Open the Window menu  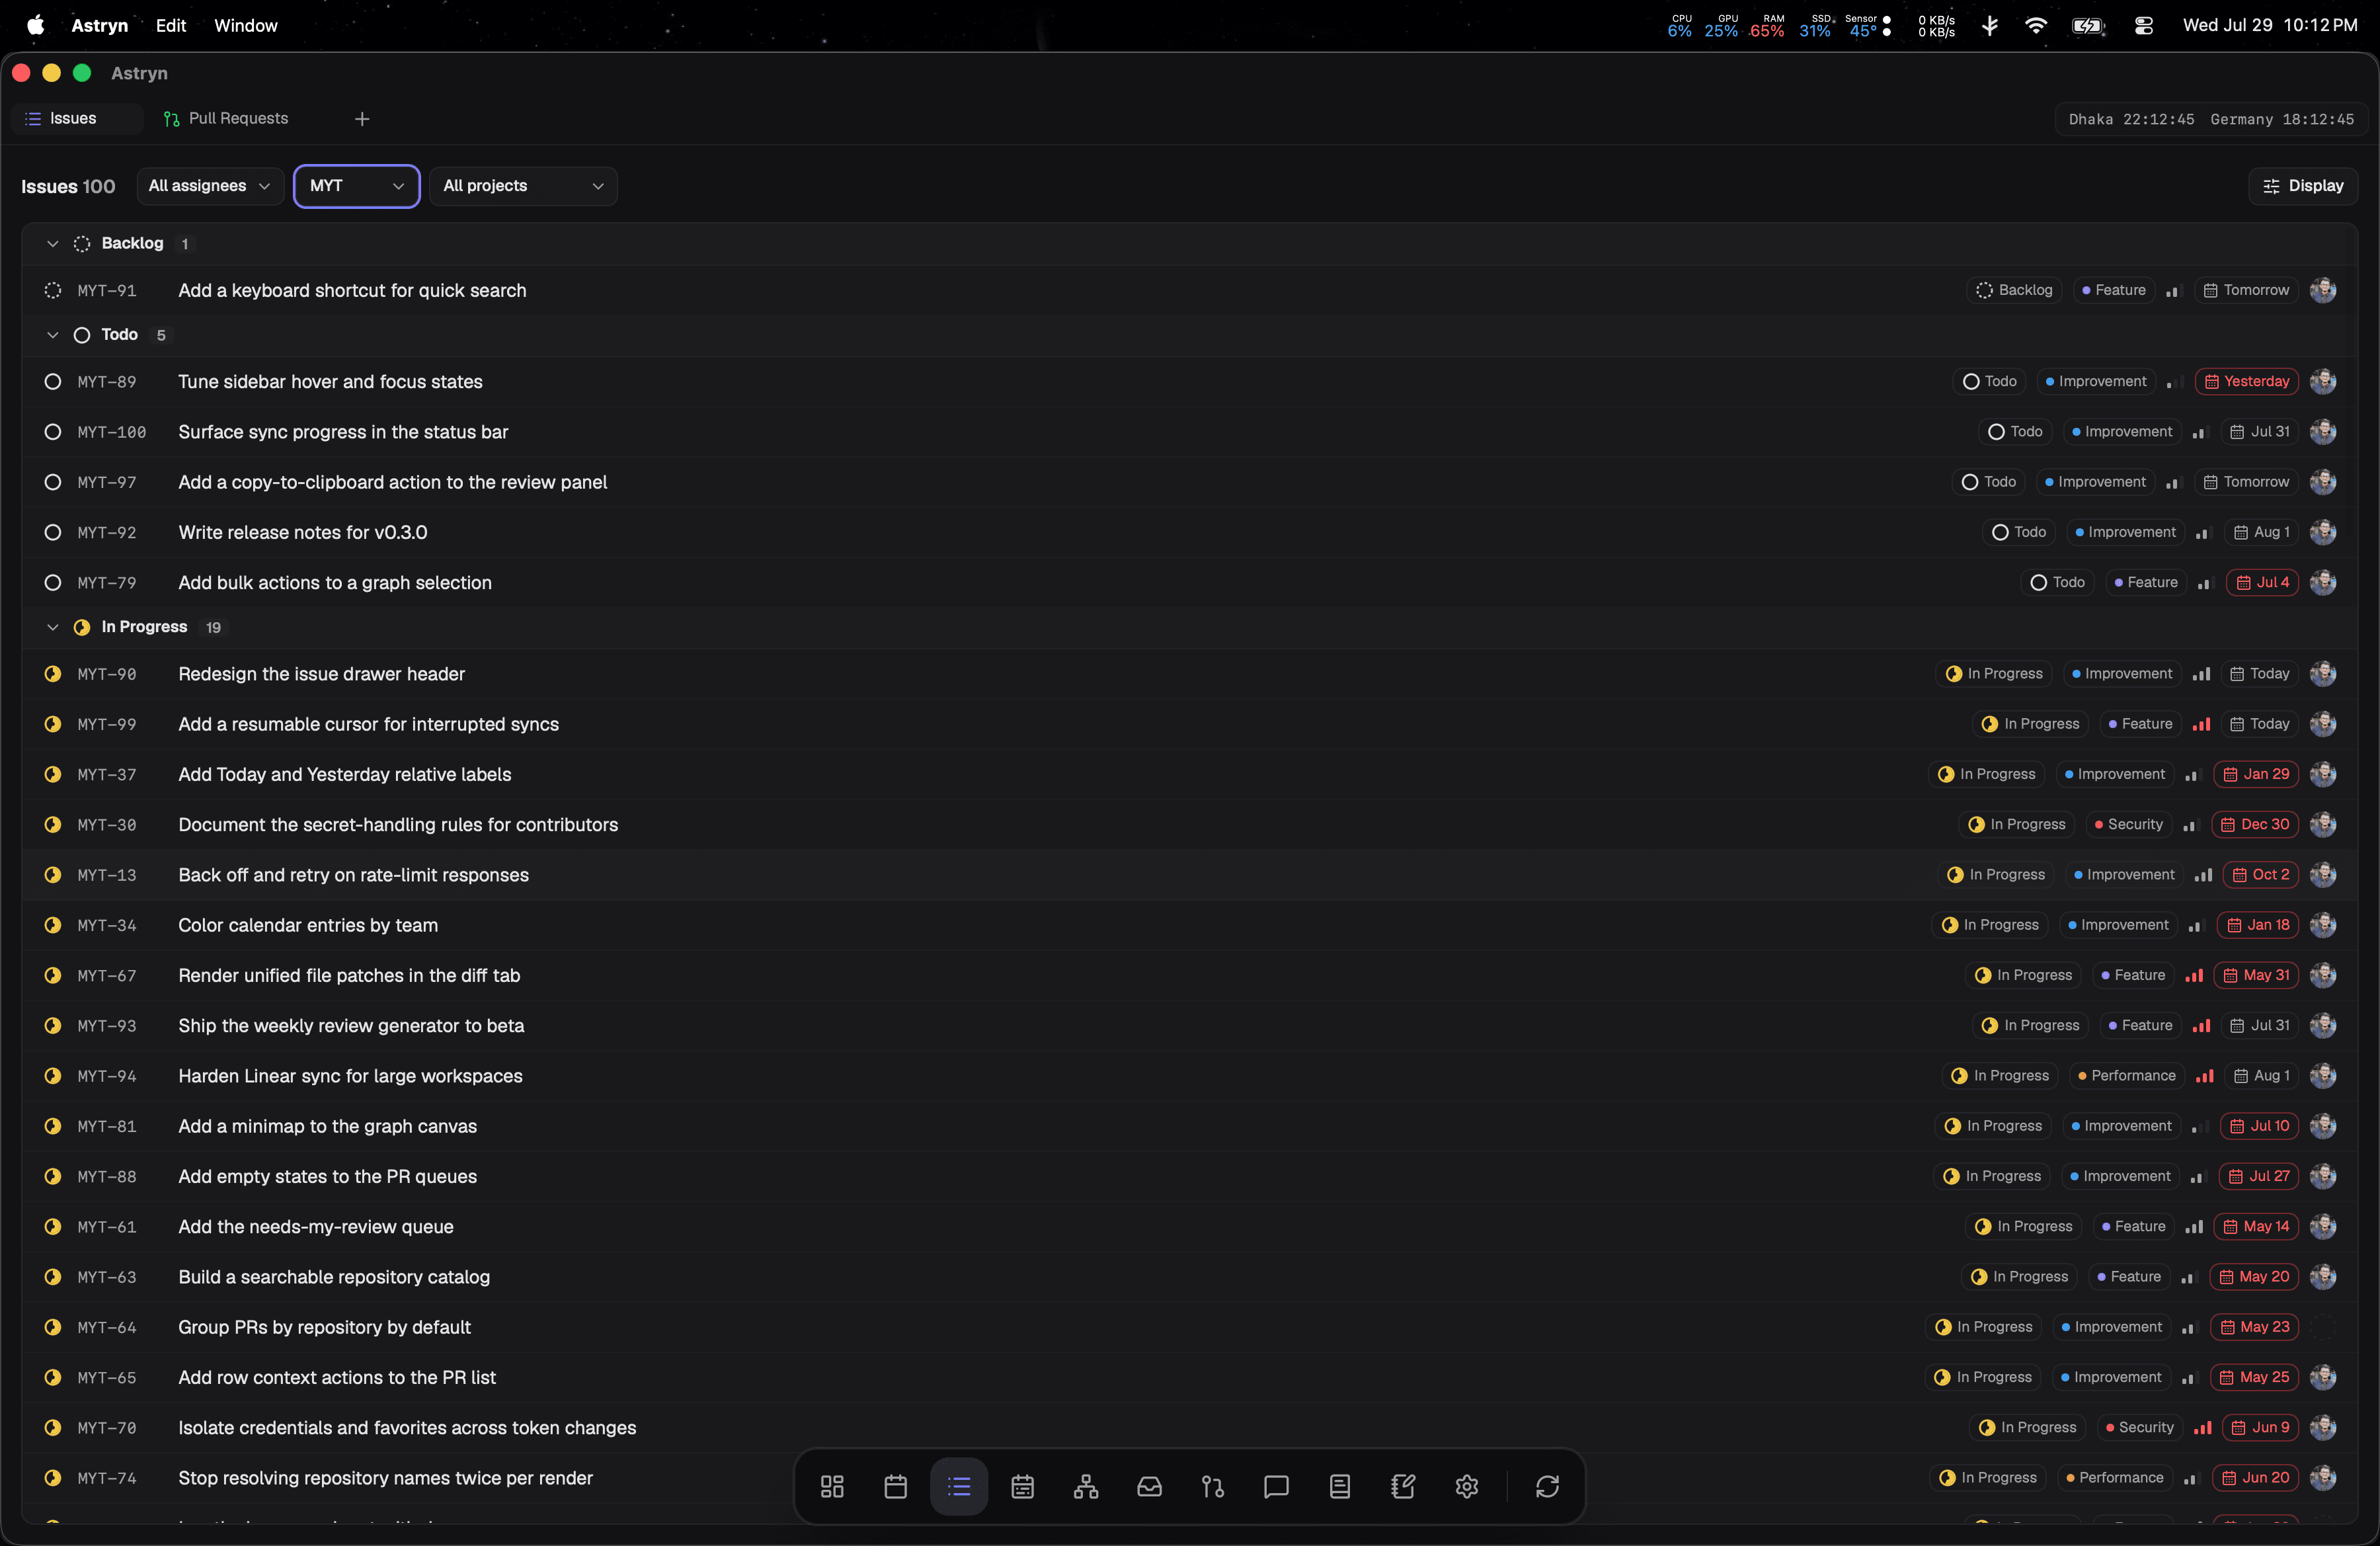tap(246, 26)
